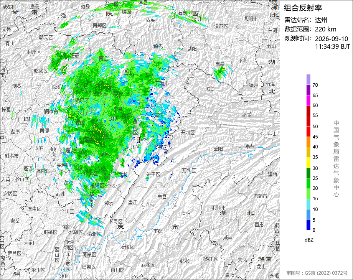Click the 审图号 GS京 (2022) 0372号 text
The height and width of the screenshot is (280, 353).
coord(317,273)
